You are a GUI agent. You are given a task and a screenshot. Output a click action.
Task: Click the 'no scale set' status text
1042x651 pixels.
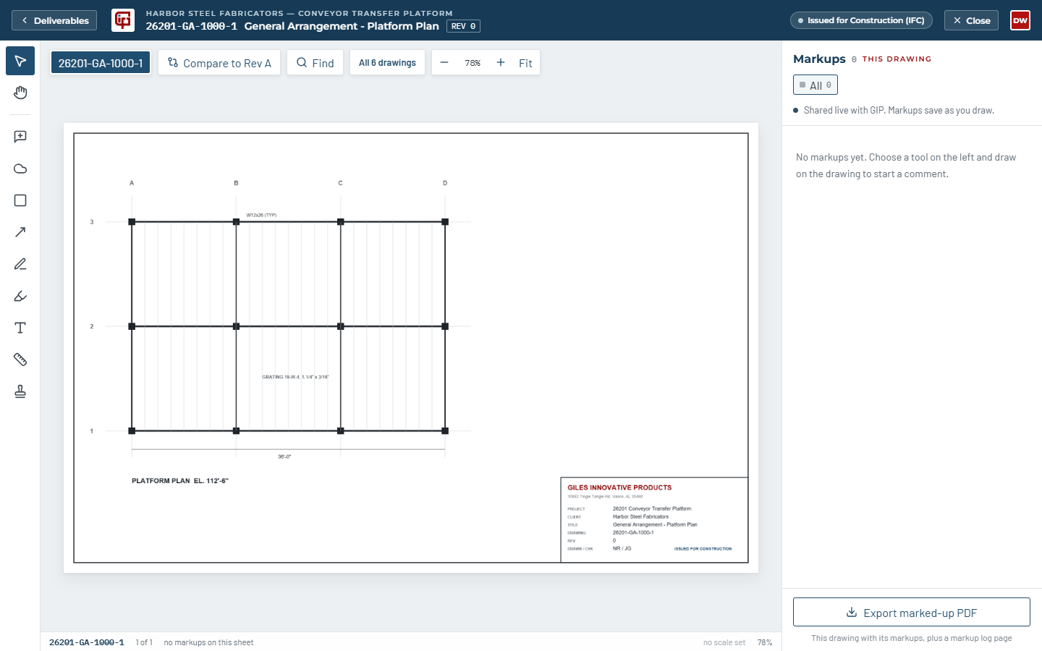[724, 642]
